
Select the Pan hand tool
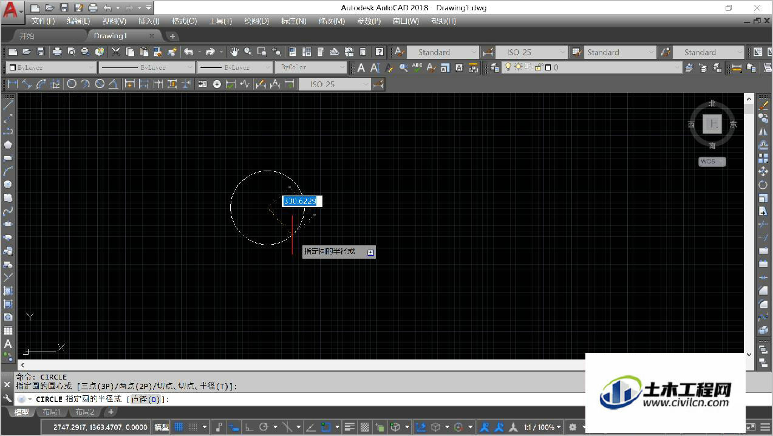tap(234, 52)
